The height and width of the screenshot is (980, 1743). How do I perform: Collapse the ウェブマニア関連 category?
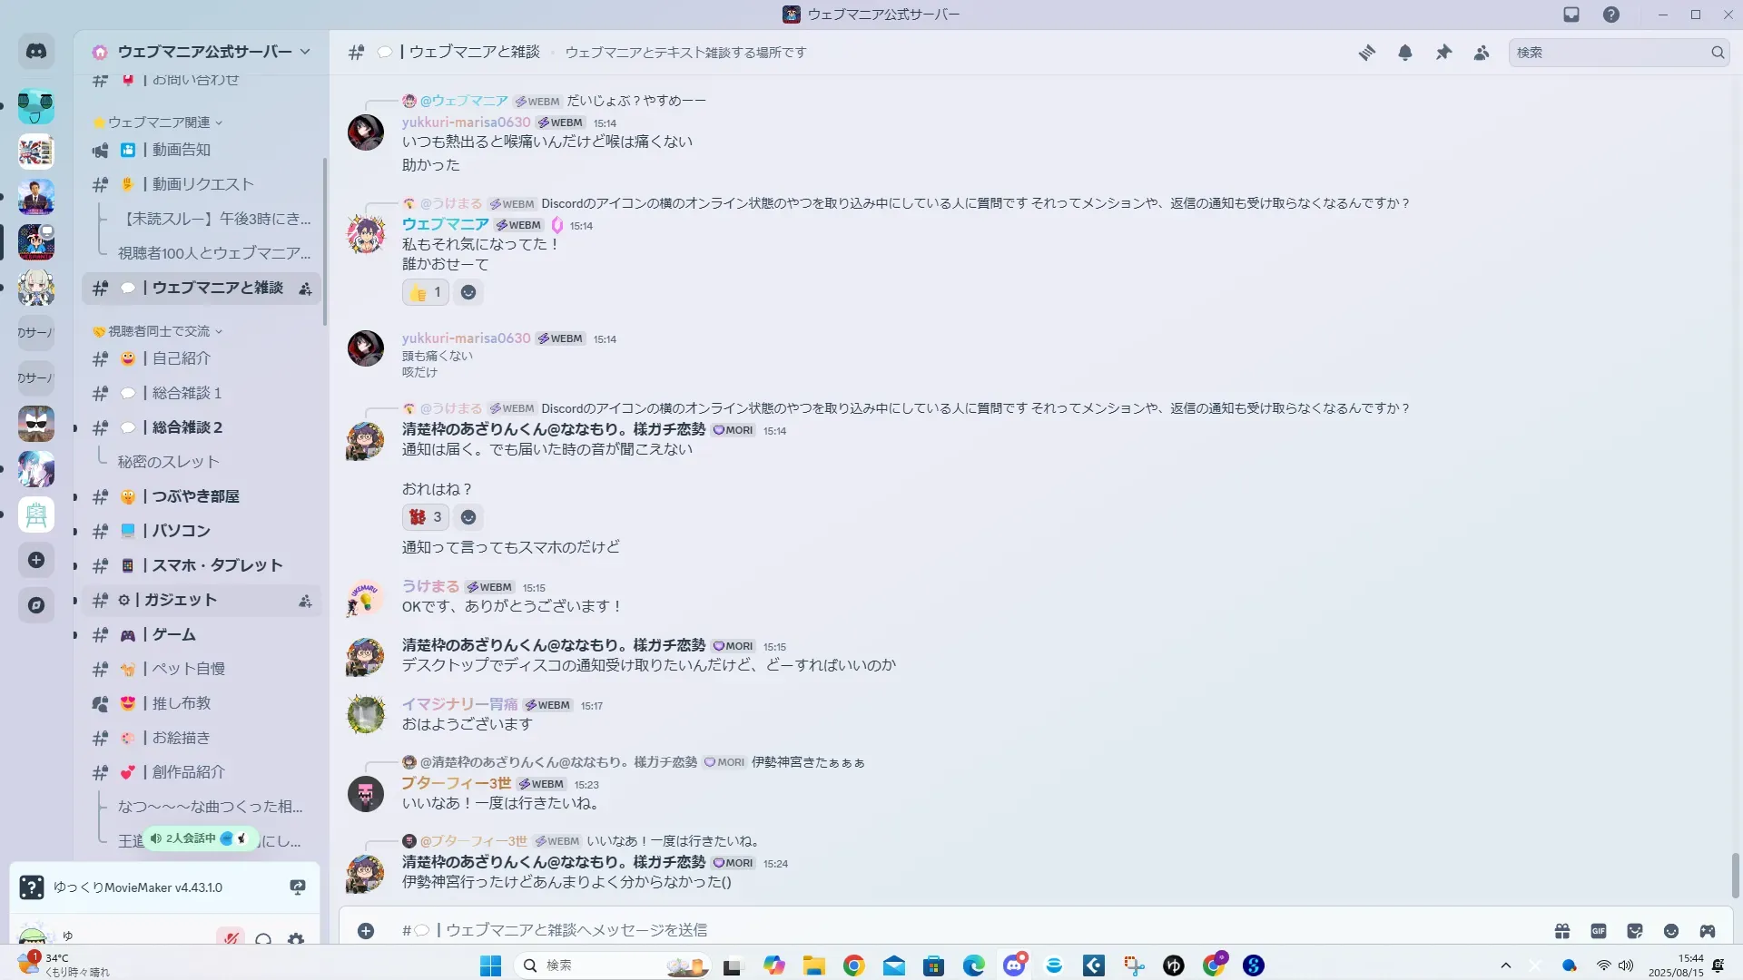tap(159, 122)
